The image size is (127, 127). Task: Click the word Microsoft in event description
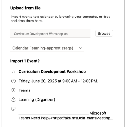[98, 113]
